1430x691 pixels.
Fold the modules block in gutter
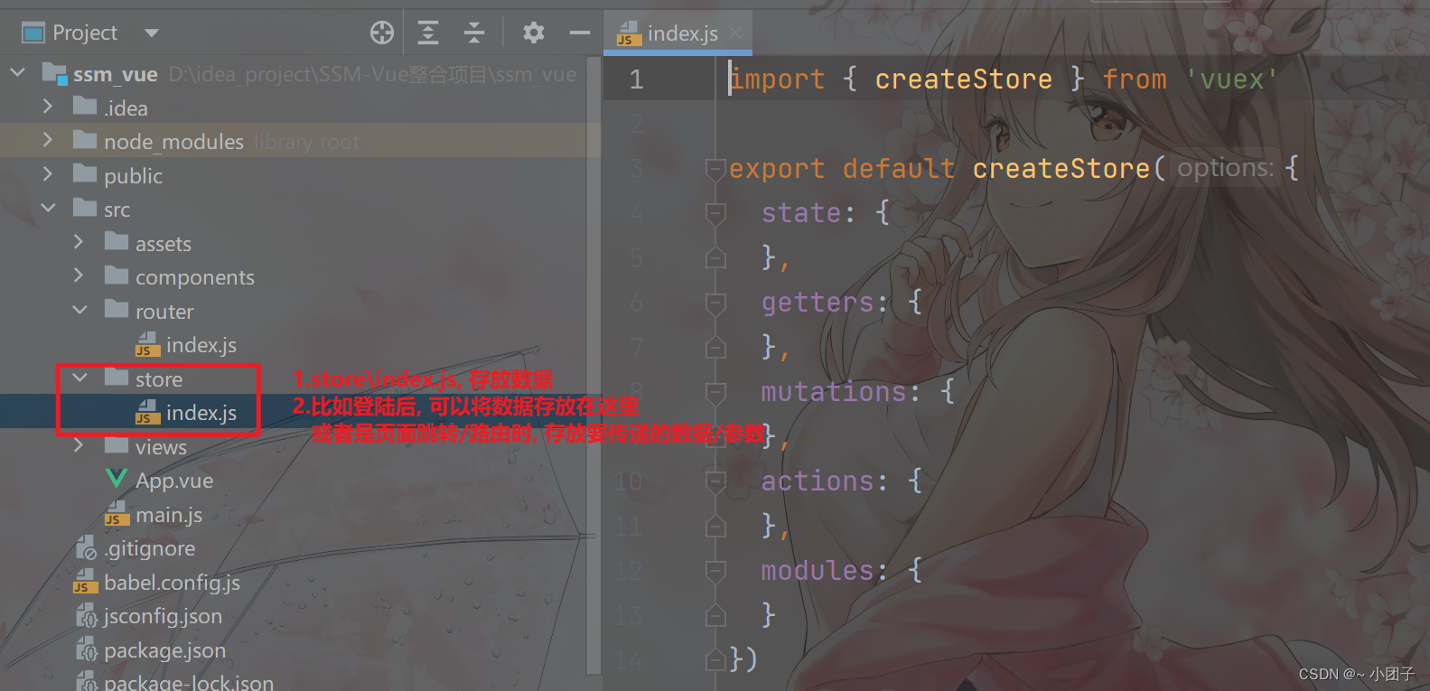(715, 572)
